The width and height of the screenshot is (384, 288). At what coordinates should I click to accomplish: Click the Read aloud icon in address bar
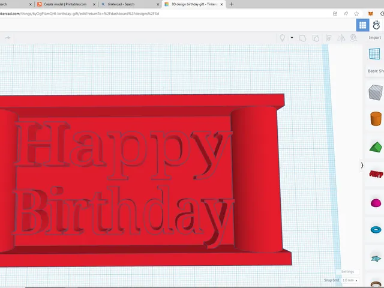tap(346, 14)
